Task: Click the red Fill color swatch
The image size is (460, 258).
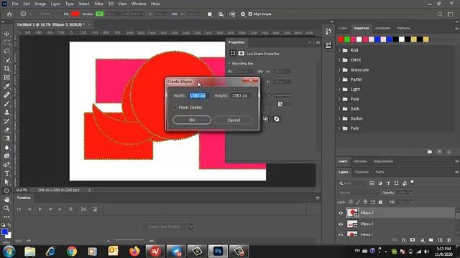Action: point(75,14)
